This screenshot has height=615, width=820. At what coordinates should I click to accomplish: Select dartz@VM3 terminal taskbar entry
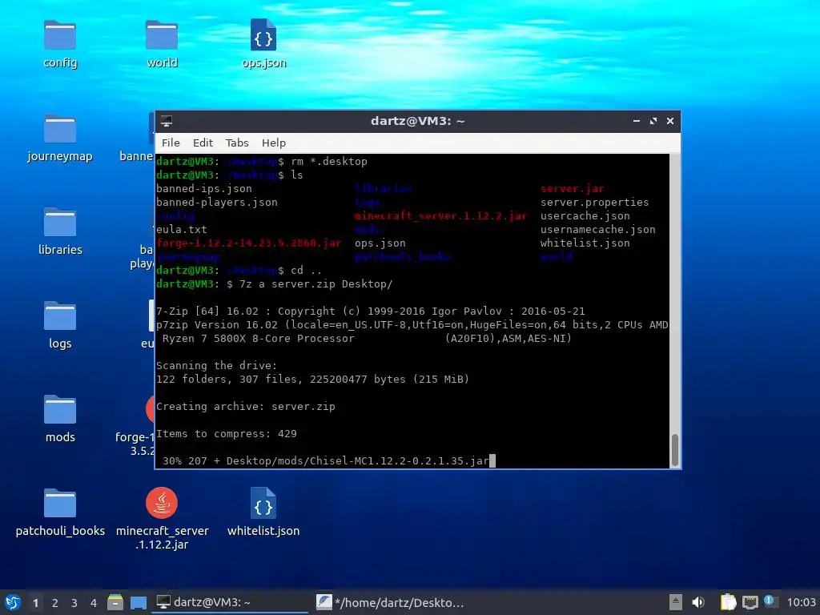(x=230, y=602)
